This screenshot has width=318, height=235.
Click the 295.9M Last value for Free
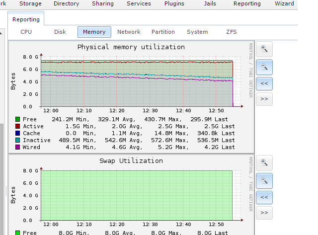(209, 119)
